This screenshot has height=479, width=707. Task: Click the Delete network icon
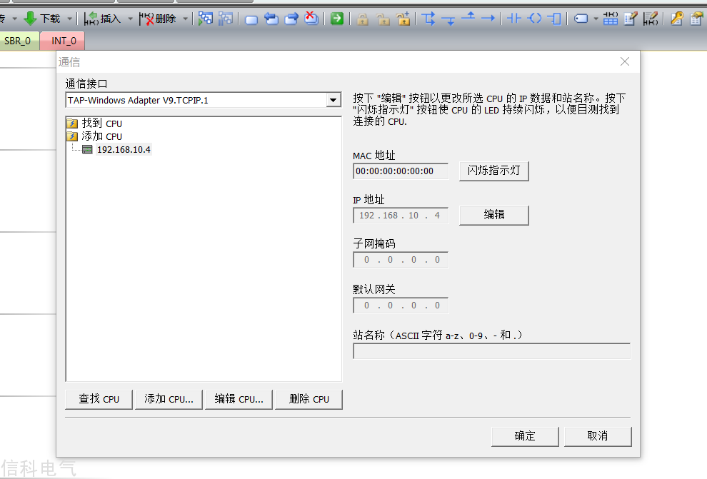tap(146, 19)
